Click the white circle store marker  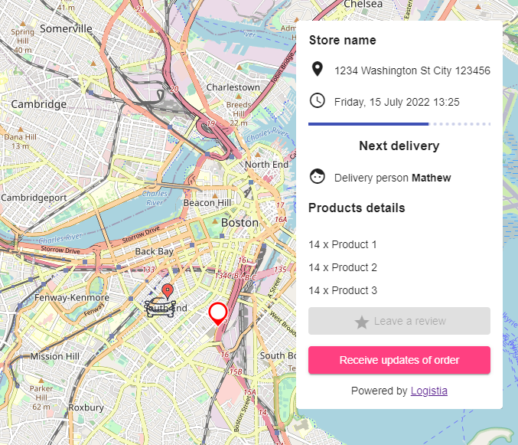218,313
